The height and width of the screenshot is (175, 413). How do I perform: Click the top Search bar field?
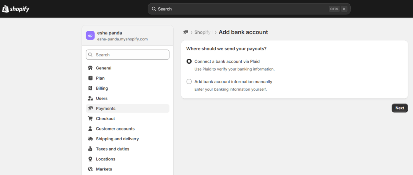click(x=249, y=9)
